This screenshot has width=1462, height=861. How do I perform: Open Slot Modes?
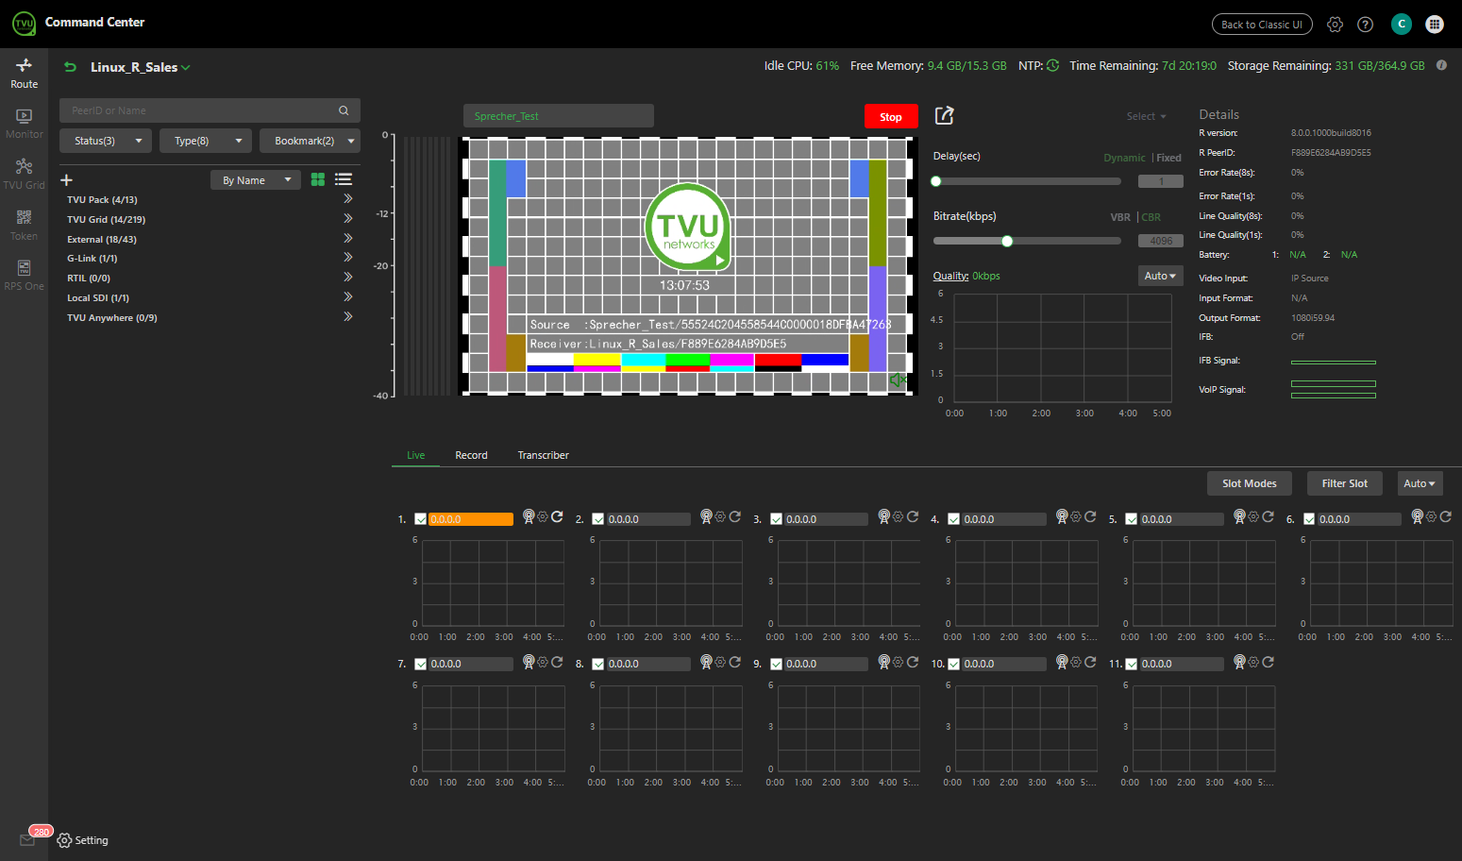click(1249, 483)
